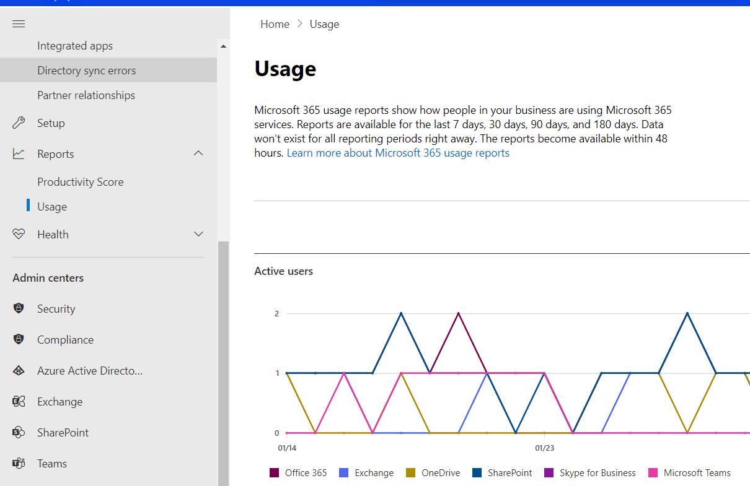
Task: Click the Security shield icon
Action: 19,308
